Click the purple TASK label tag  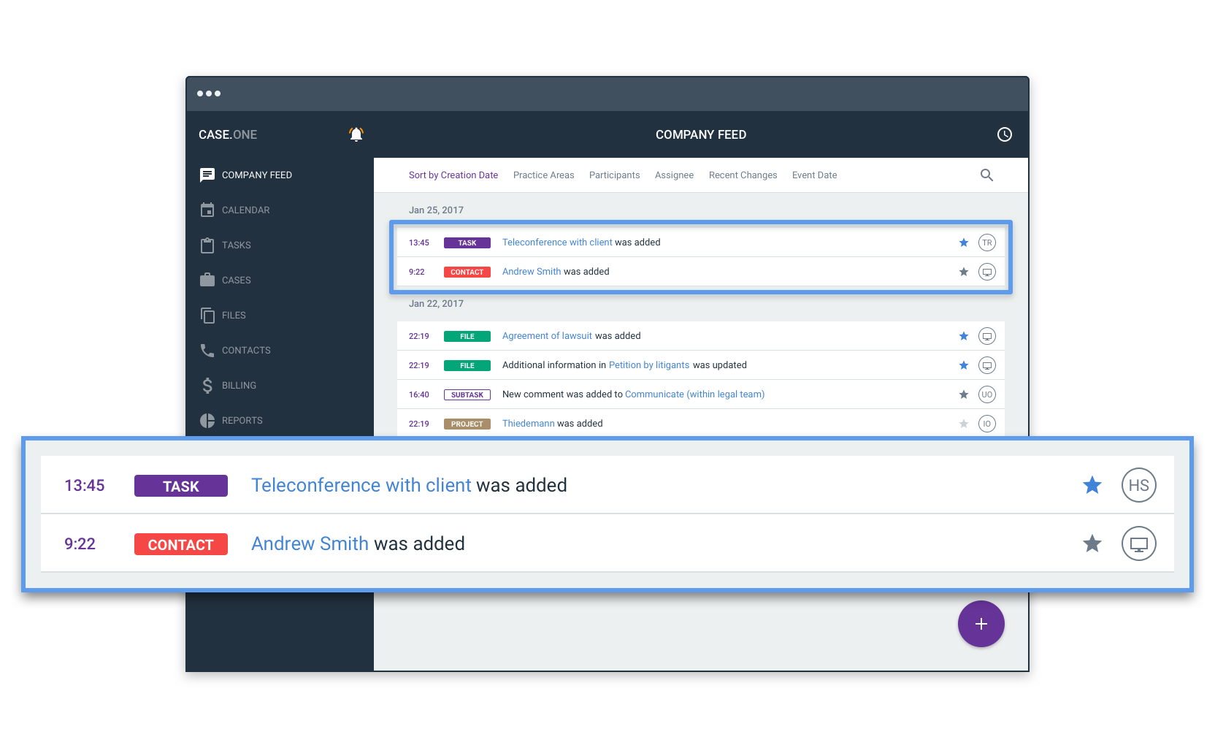click(180, 486)
